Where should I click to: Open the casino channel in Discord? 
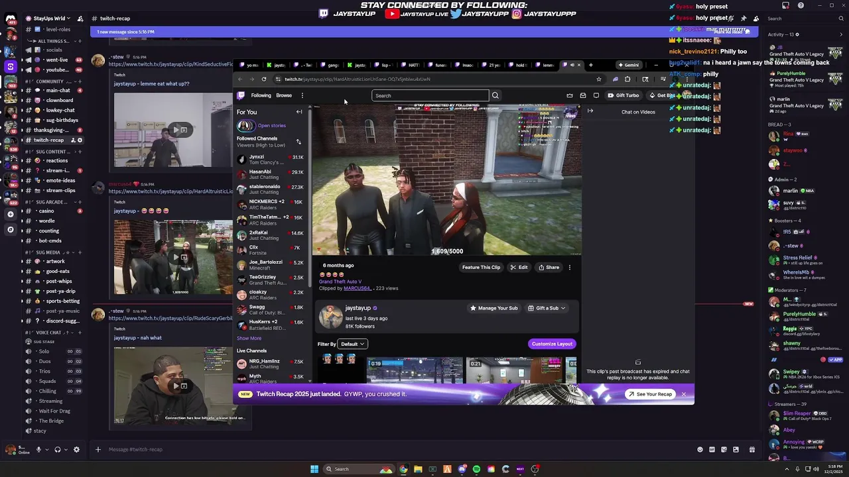click(53, 211)
